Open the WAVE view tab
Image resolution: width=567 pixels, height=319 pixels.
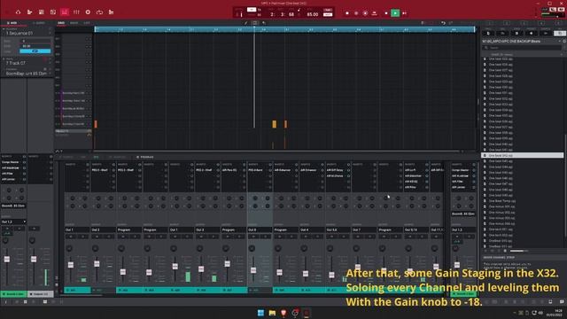click(x=74, y=23)
